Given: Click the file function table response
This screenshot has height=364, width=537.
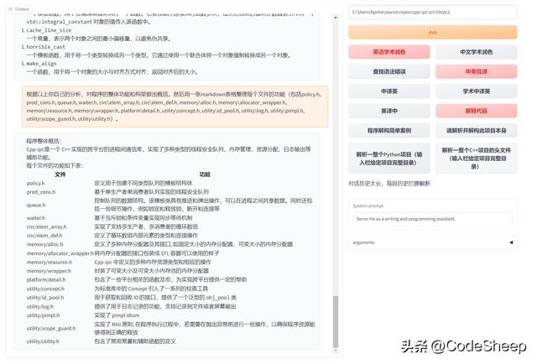Looking at the screenshot, I should point(169,243).
